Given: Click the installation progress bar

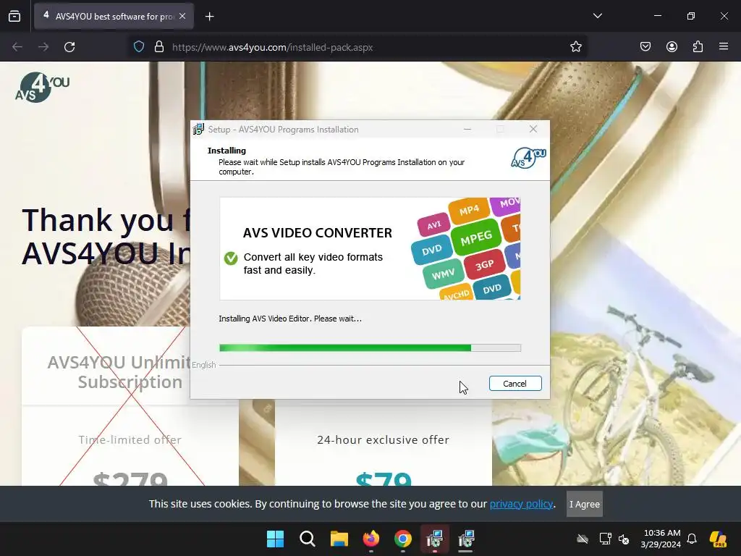Looking at the screenshot, I should pos(370,348).
